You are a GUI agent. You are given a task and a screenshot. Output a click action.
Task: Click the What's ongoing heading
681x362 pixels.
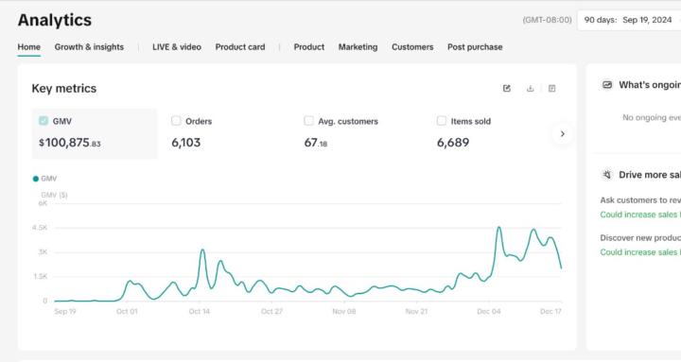tap(650, 85)
